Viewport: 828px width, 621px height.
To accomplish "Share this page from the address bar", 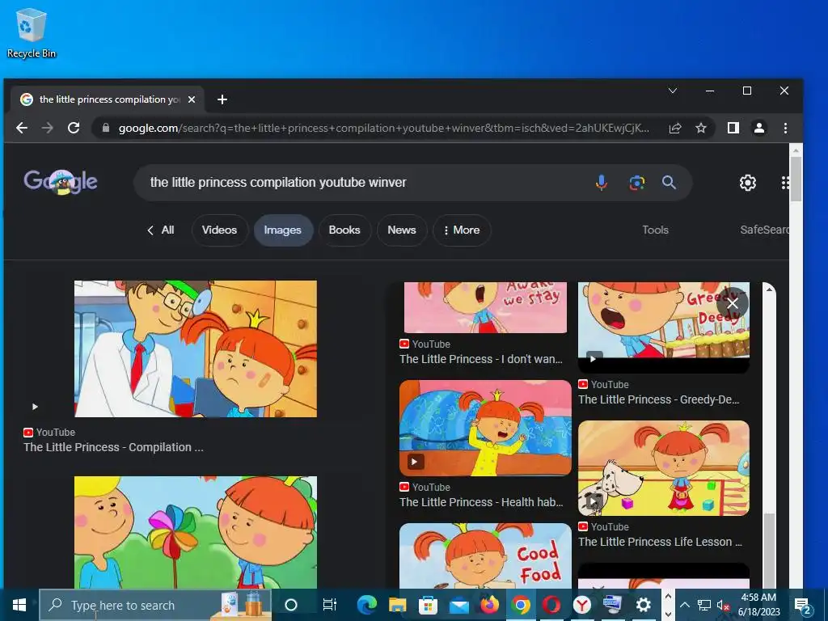I will point(675,128).
